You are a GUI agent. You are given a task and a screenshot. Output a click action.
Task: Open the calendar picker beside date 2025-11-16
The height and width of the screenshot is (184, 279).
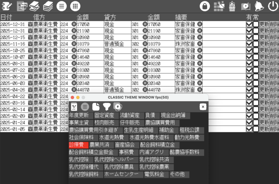[30, 44]
